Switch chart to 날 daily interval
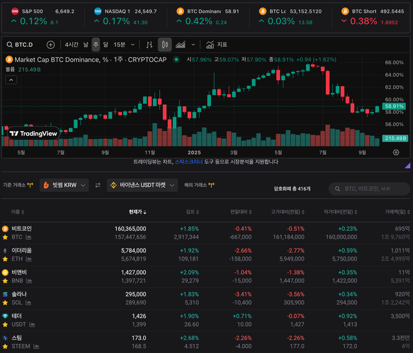 86,45
